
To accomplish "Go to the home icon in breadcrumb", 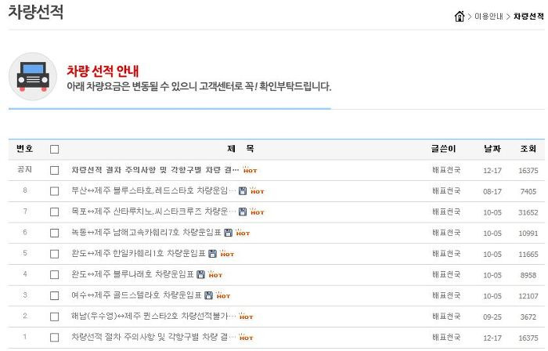I will [x=460, y=16].
